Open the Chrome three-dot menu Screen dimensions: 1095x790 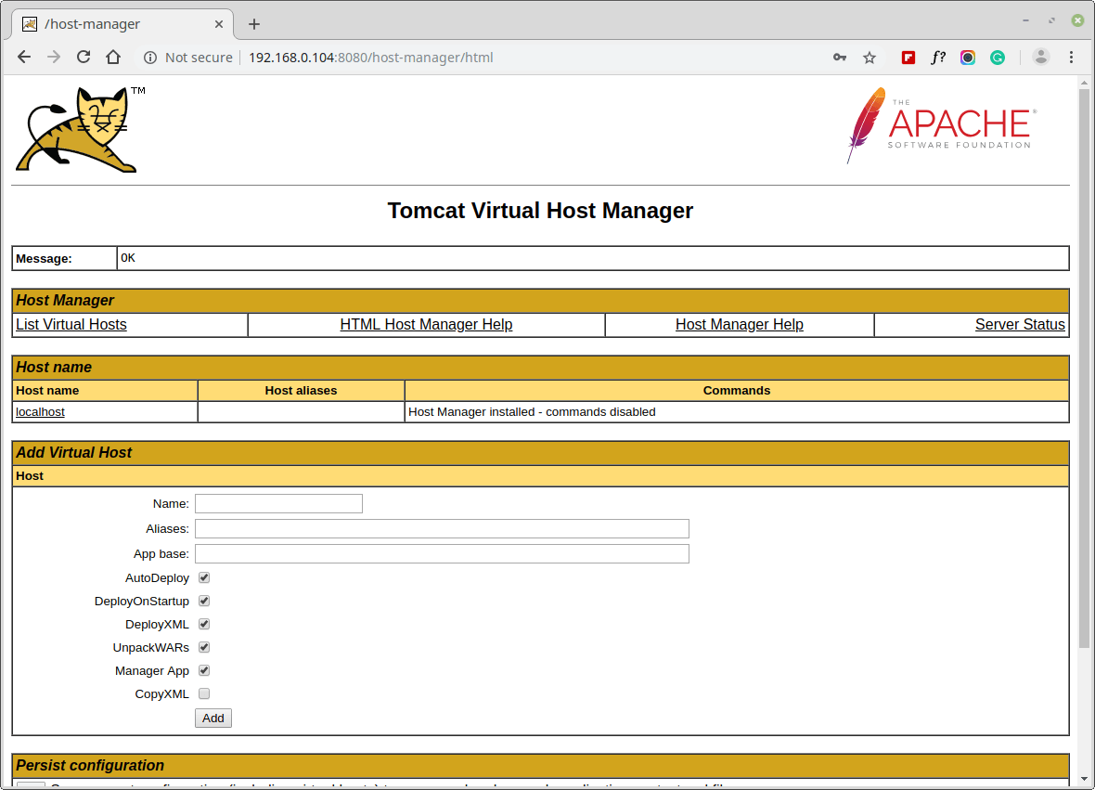click(1072, 58)
